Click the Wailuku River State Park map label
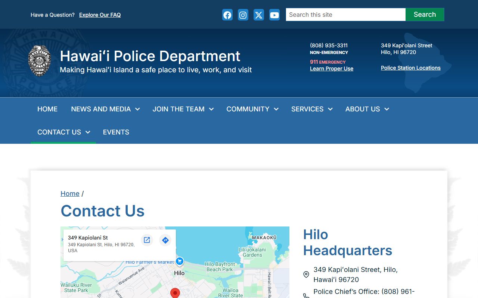 click(x=76, y=288)
